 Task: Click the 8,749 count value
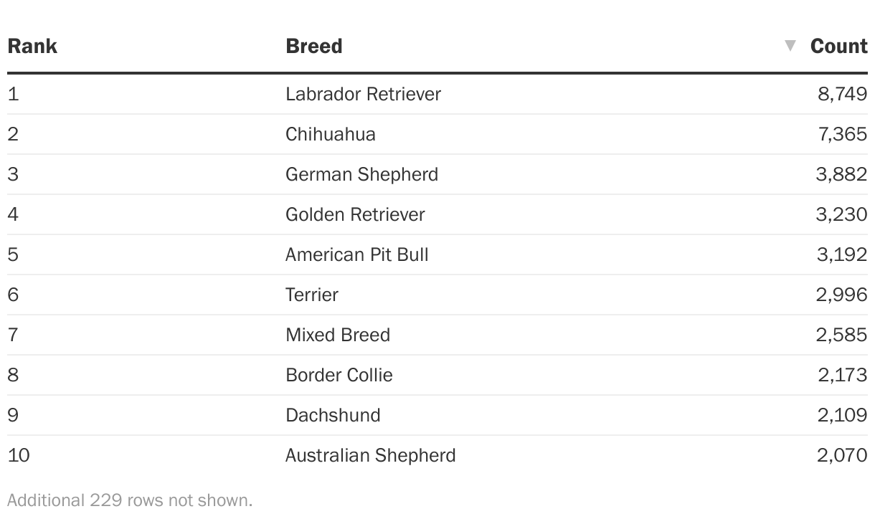[842, 94]
